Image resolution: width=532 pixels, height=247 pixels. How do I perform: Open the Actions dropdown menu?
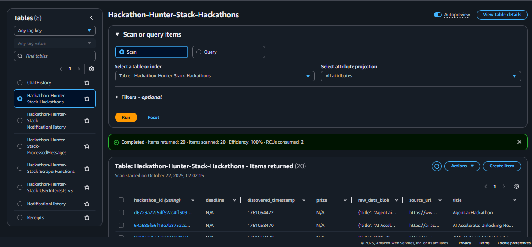[462, 166]
